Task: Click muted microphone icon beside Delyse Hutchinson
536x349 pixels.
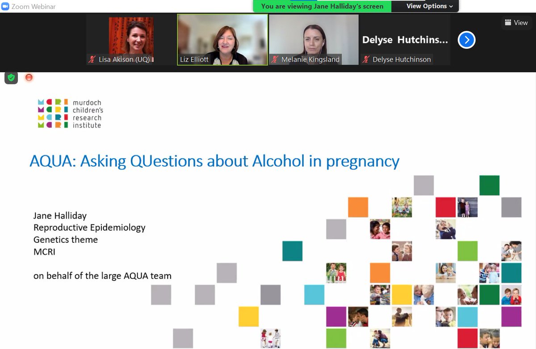Action: [x=366, y=59]
